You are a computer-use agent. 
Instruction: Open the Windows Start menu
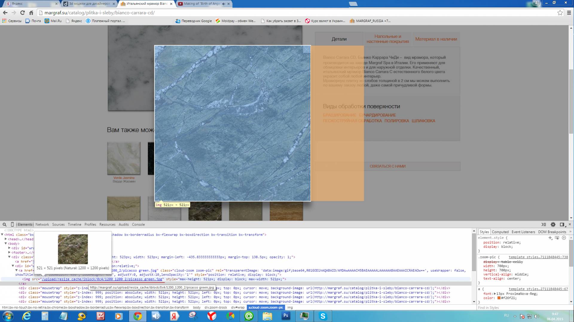click(x=8, y=316)
